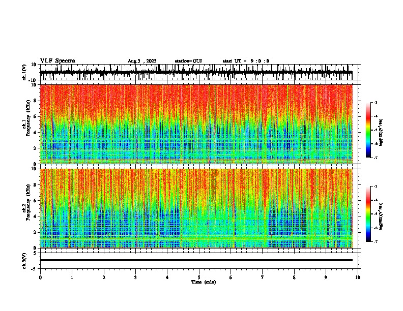This screenshot has height=311, width=403.
Task: Click the ch.2 color bar log(PSD) unit label
Action: pyautogui.click(x=381, y=216)
